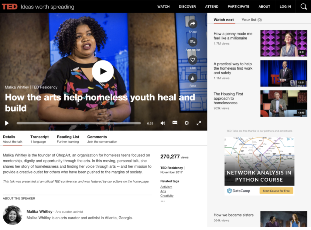Click the Activism related tag link

pos(166,187)
